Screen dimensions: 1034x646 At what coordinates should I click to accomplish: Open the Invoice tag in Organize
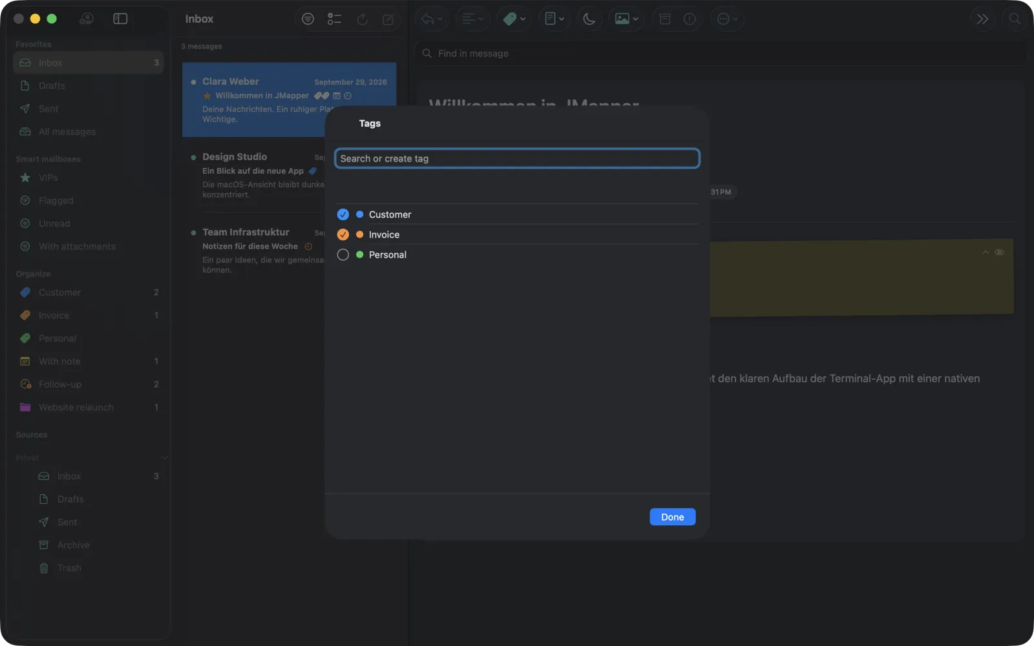click(x=89, y=315)
